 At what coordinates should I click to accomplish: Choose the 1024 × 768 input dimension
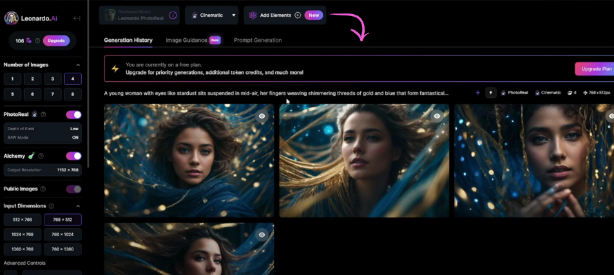coord(23,234)
